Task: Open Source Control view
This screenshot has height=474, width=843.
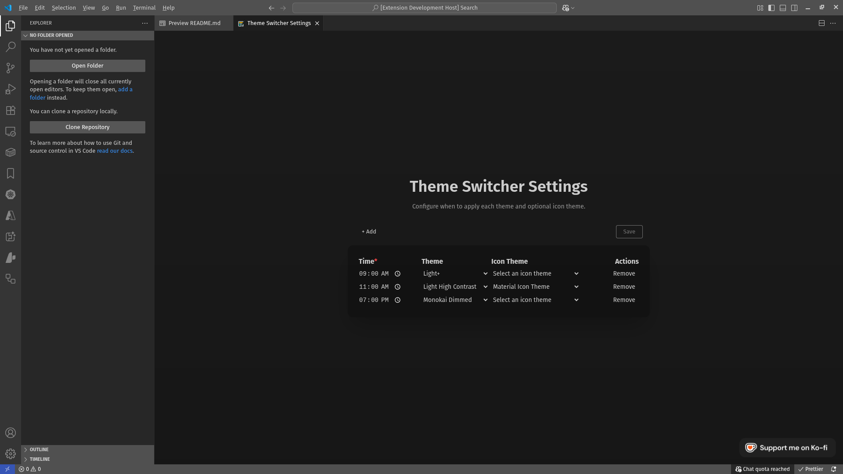Action: coord(11,68)
